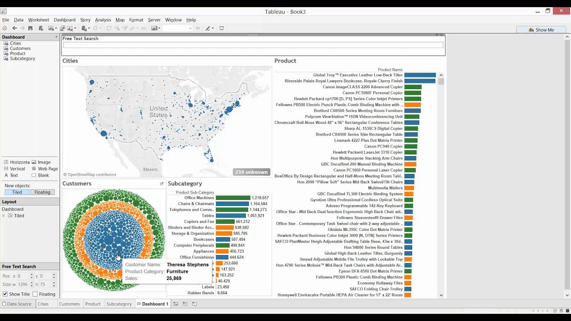This screenshot has width=571, height=321.
Task: Click the add new data source icon
Action: (41, 29)
